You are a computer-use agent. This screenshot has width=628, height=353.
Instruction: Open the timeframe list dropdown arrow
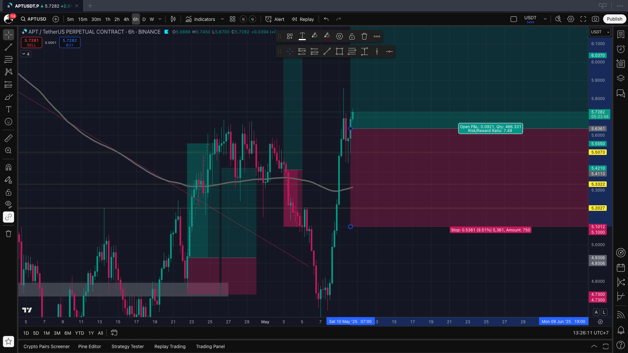point(160,19)
